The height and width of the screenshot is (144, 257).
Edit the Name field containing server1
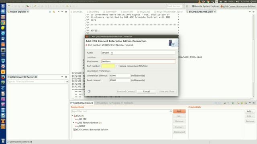pyautogui.click(x=138, y=53)
